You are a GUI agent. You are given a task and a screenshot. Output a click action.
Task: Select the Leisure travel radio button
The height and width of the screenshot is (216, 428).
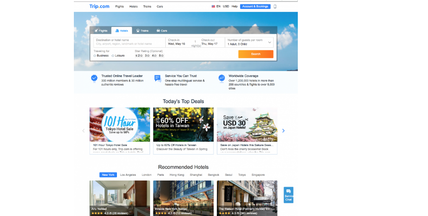pos(113,56)
